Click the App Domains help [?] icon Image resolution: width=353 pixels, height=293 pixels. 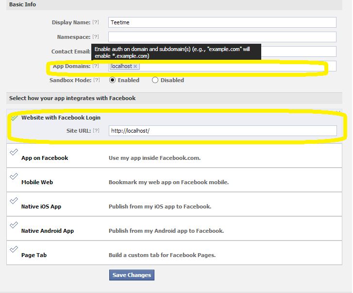pyautogui.click(x=96, y=66)
